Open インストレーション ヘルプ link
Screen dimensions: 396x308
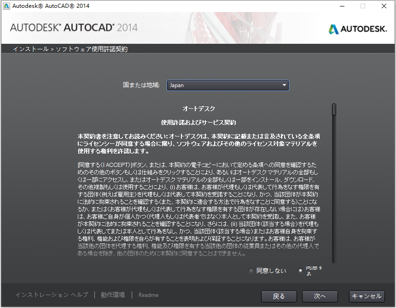[52, 295]
